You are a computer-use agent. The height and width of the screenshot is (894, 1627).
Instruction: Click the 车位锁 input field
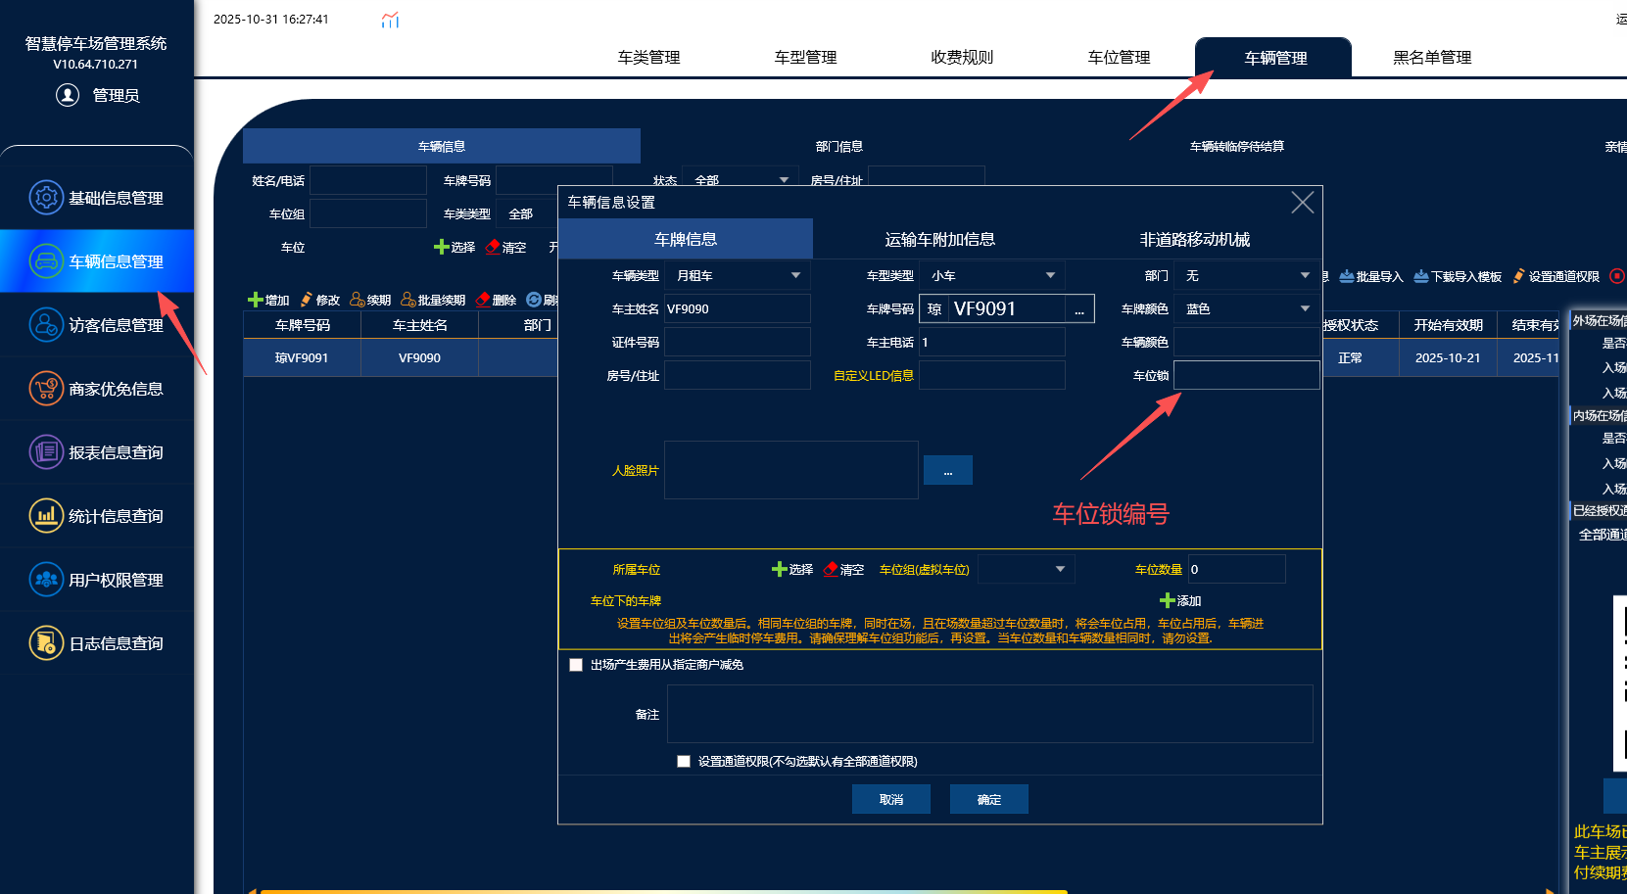pyautogui.click(x=1247, y=375)
